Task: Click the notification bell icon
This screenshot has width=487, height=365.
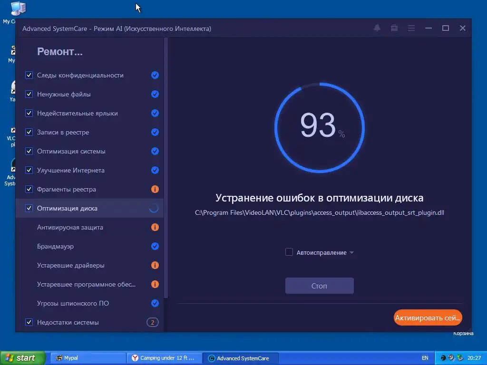Action: click(x=377, y=28)
